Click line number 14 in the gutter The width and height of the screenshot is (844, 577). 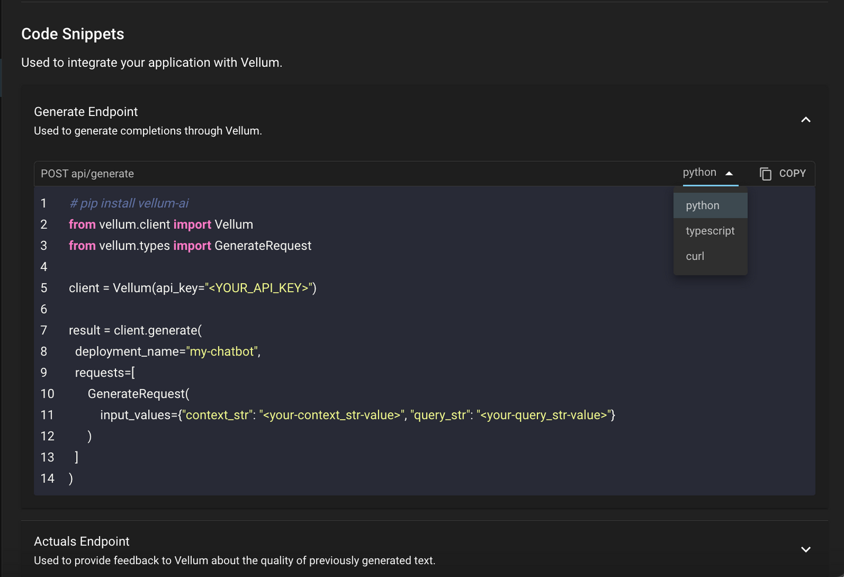coord(47,479)
